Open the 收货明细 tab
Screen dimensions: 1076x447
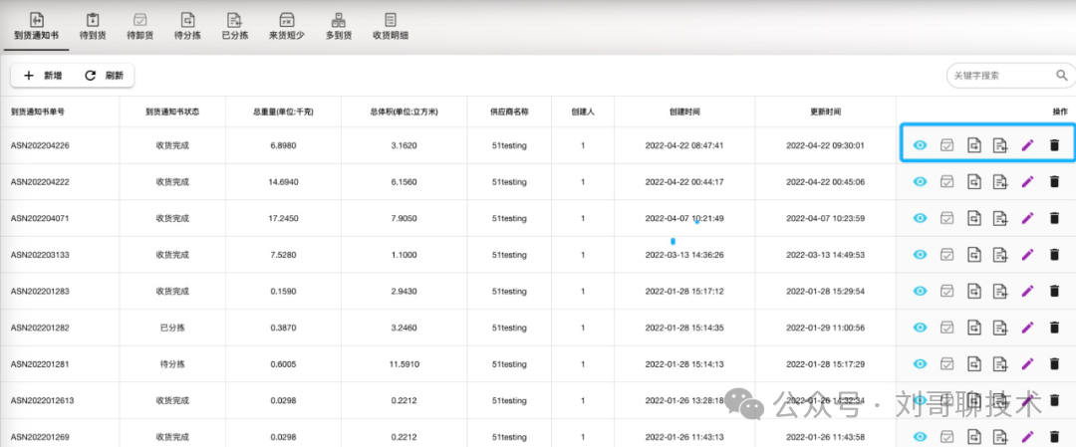390,28
